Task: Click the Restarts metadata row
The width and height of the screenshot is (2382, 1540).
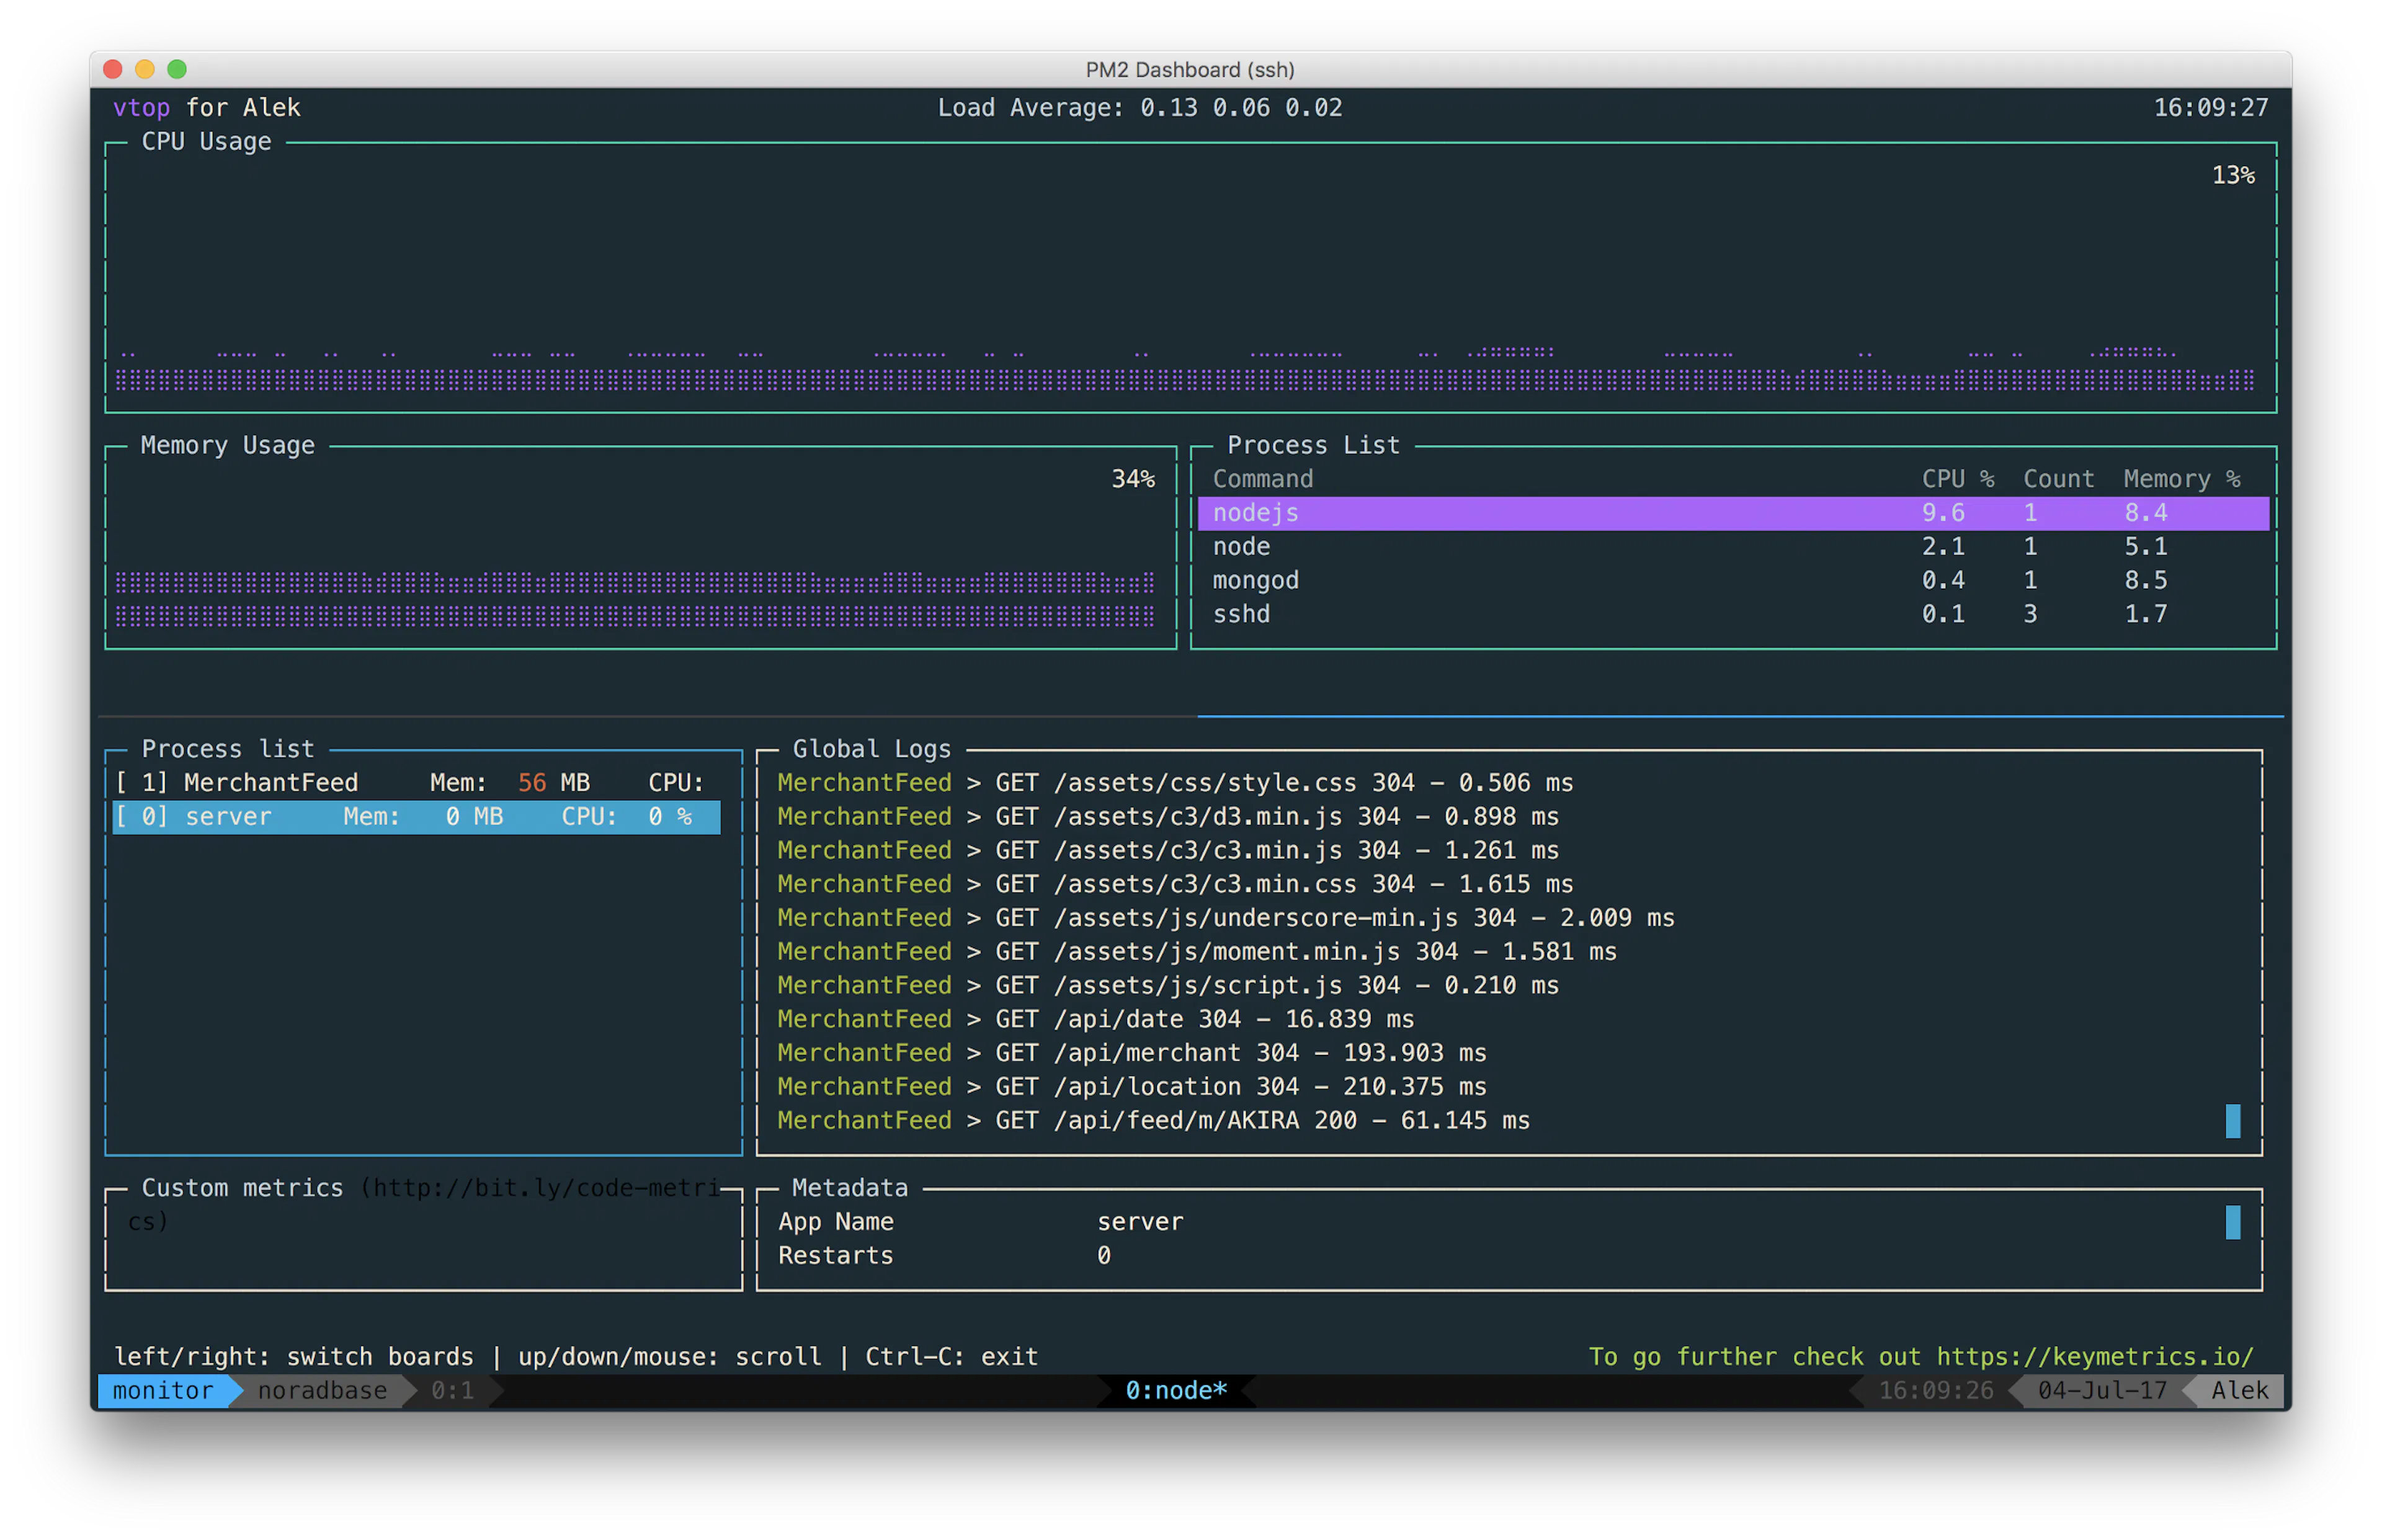Action: point(944,1256)
